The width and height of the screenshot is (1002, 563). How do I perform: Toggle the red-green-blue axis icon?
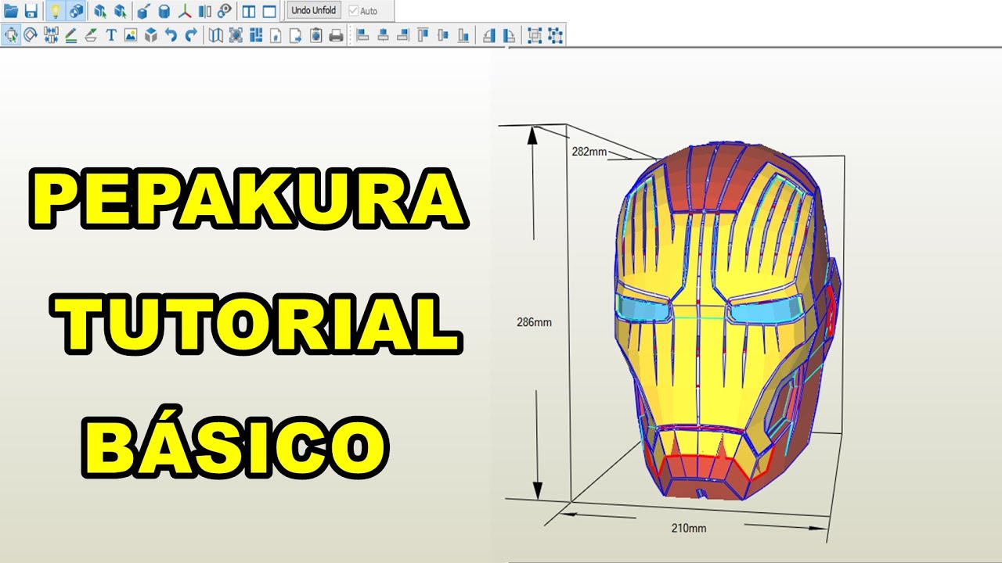tap(185, 11)
